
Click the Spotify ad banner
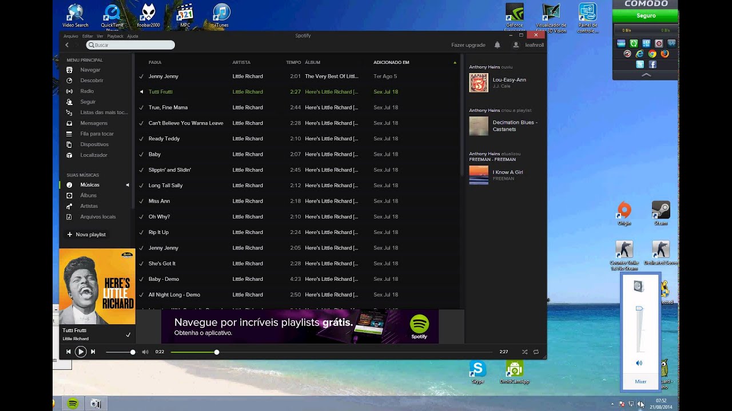point(300,327)
